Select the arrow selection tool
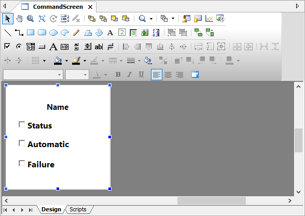305x216 pixels. [x=8, y=19]
